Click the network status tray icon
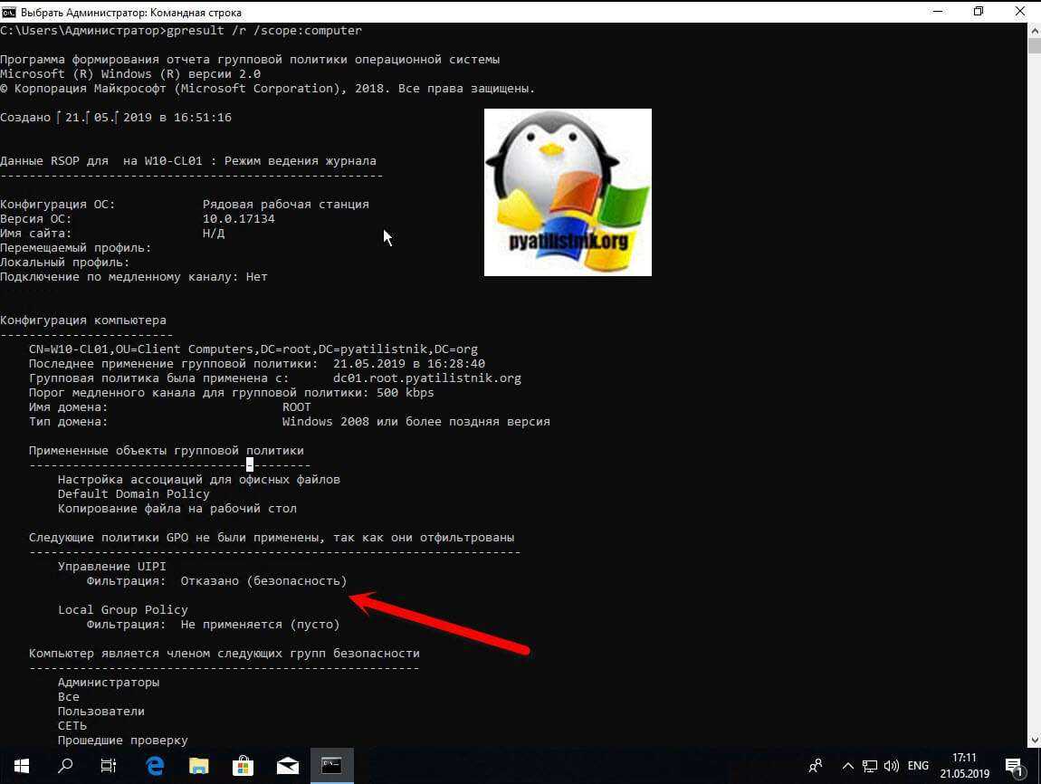1041x784 pixels. (x=870, y=766)
